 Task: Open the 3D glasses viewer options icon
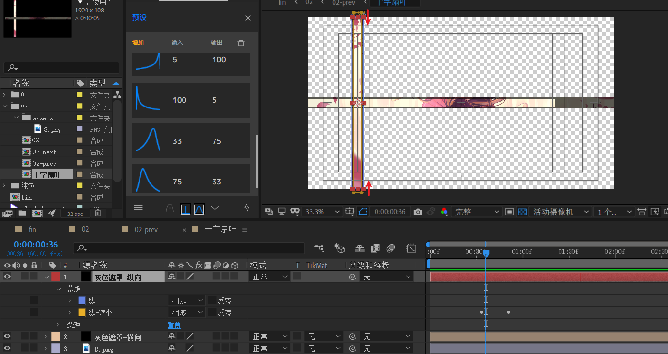[x=295, y=212]
